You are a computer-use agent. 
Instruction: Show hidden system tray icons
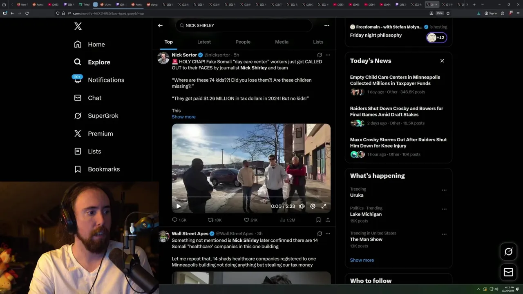478,289
